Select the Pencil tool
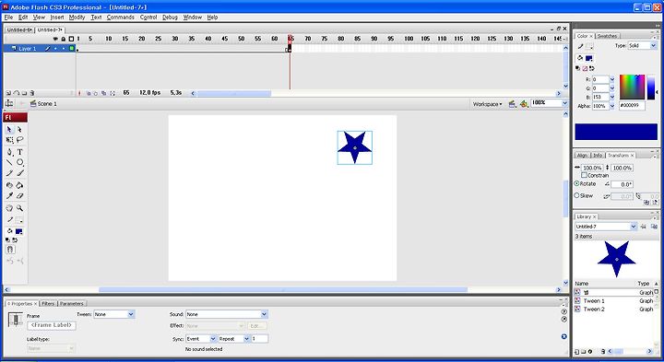Viewport: 664px width, 362px height. pyautogui.click(x=9, y=173)
